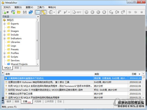Switch to the 代码库 toolbox tab
The height and width of the screenshot is (110, 147).
(38, 101)
